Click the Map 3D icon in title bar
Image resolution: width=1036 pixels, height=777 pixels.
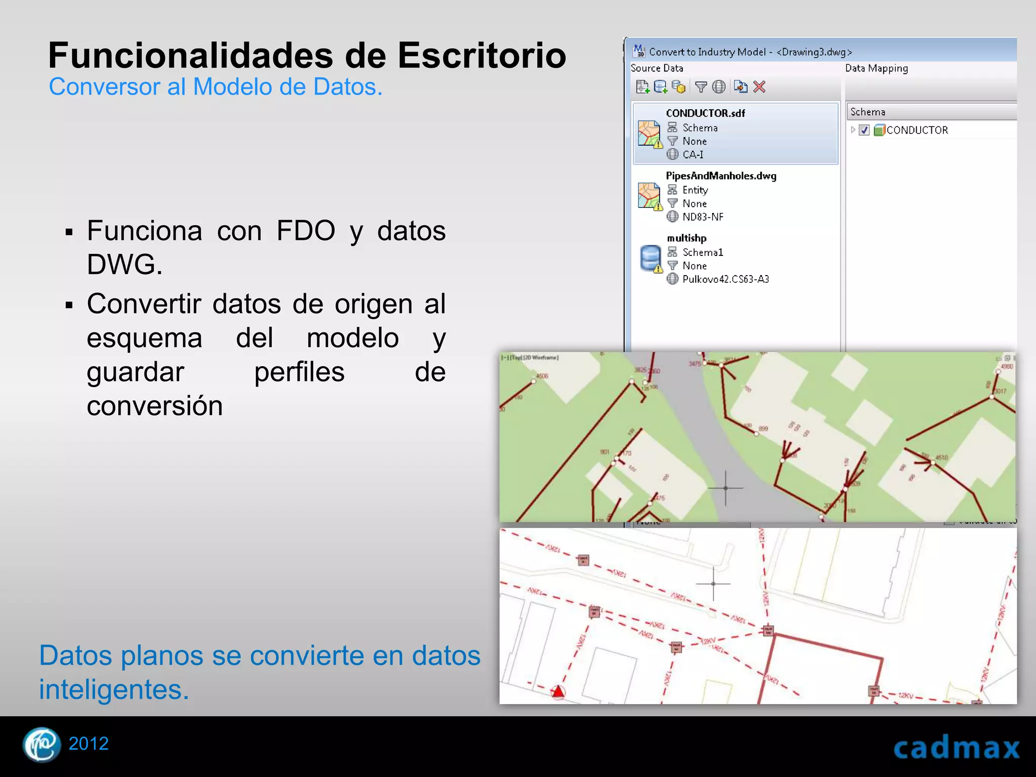tap(639, 51)
